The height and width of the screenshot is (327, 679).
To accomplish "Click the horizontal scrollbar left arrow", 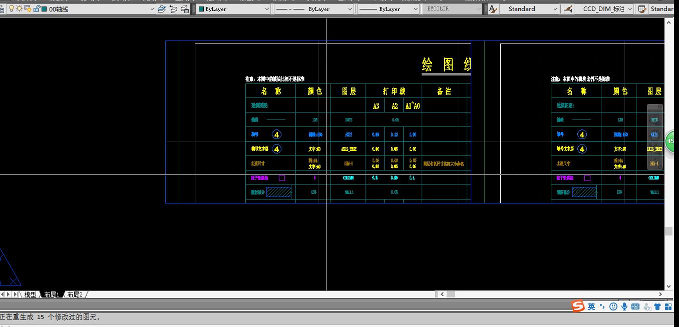I will [442, 294].
